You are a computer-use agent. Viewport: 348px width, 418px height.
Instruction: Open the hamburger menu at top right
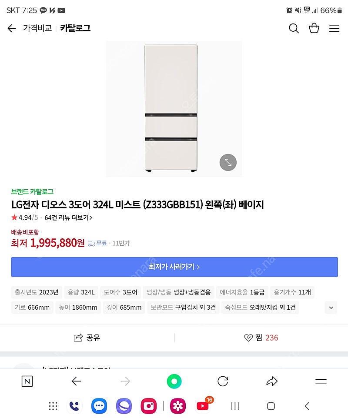(x=334, y=28)
